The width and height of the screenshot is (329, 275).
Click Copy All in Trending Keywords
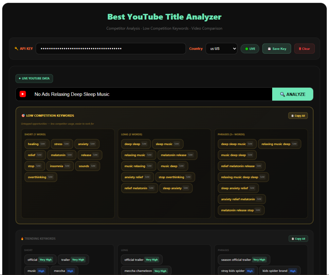point(298,239)
